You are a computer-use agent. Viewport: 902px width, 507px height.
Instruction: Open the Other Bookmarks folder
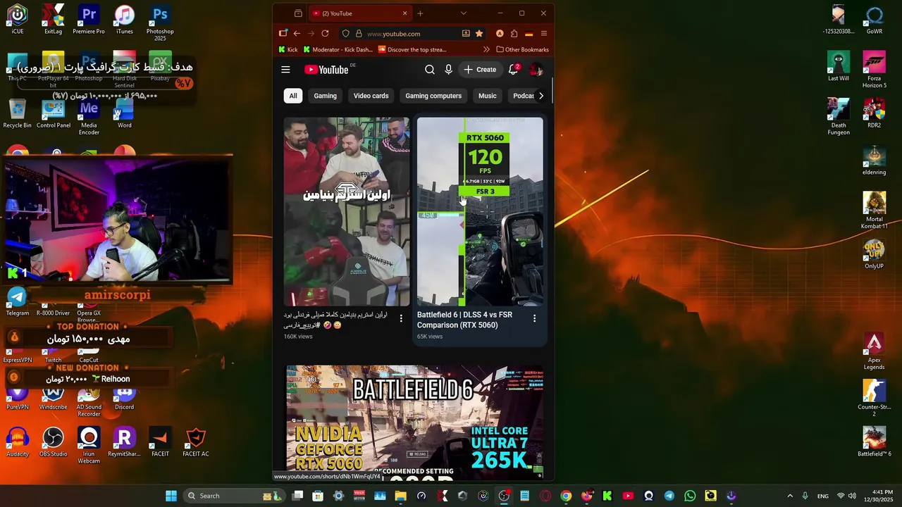click(523, 49)
